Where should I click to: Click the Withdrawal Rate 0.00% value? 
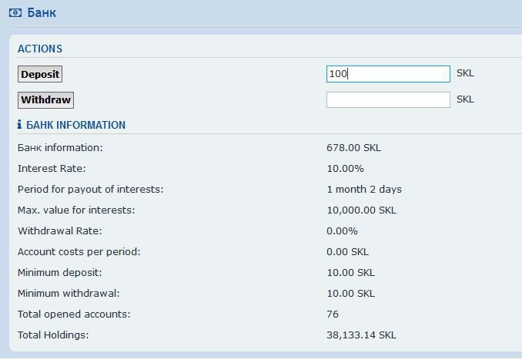click(342, 230)
